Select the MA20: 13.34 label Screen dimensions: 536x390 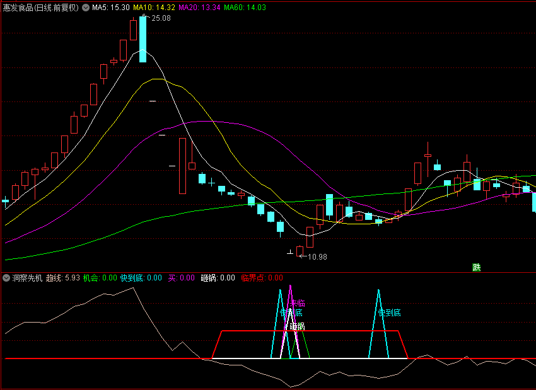(199, 8)
